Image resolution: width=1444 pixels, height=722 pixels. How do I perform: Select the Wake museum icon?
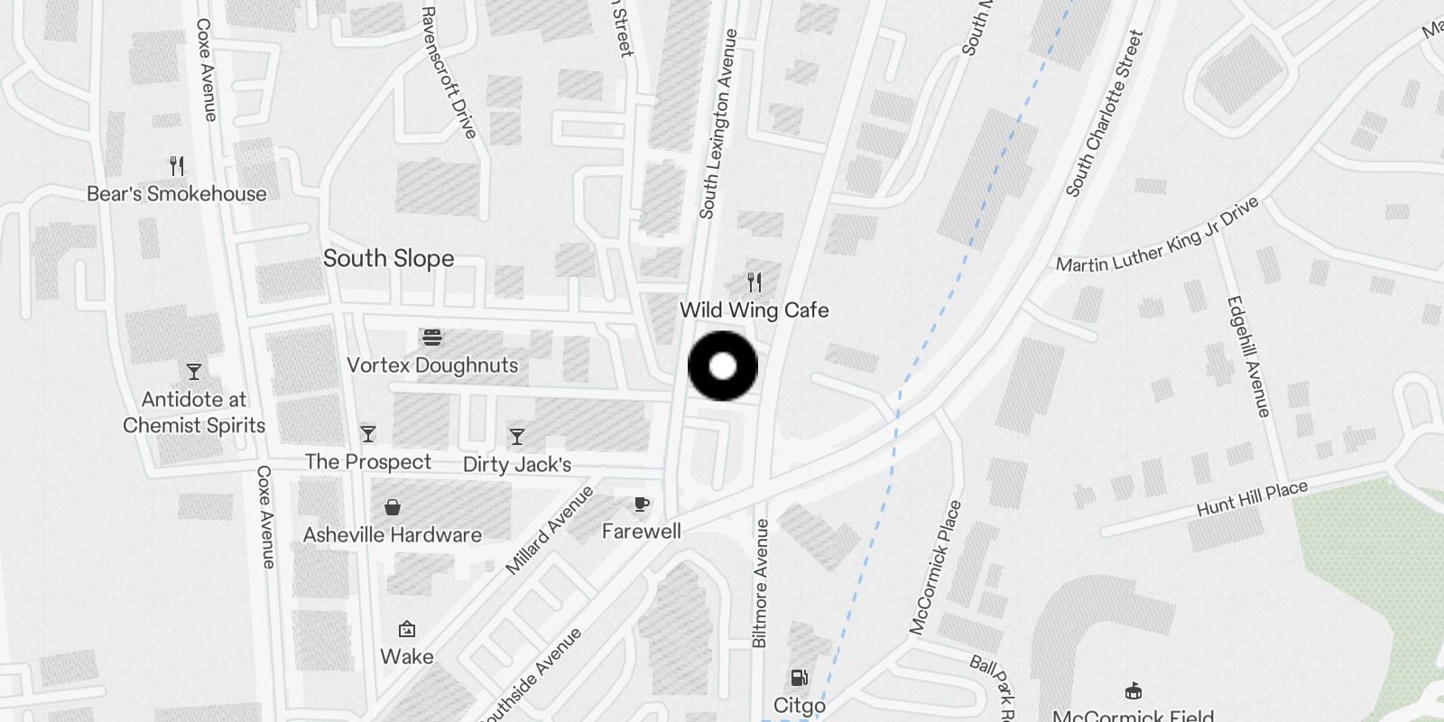[407, 629]
